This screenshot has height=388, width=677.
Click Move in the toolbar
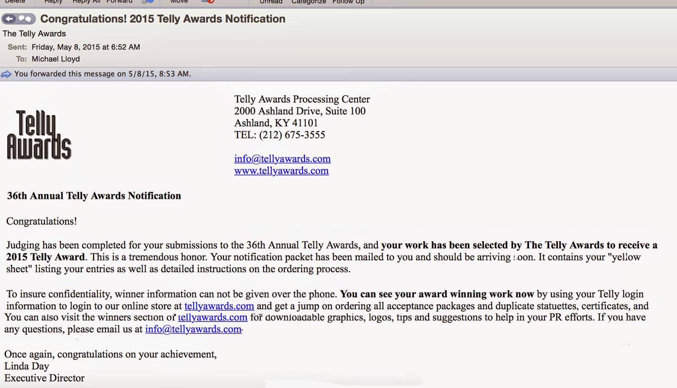(179, 2)
